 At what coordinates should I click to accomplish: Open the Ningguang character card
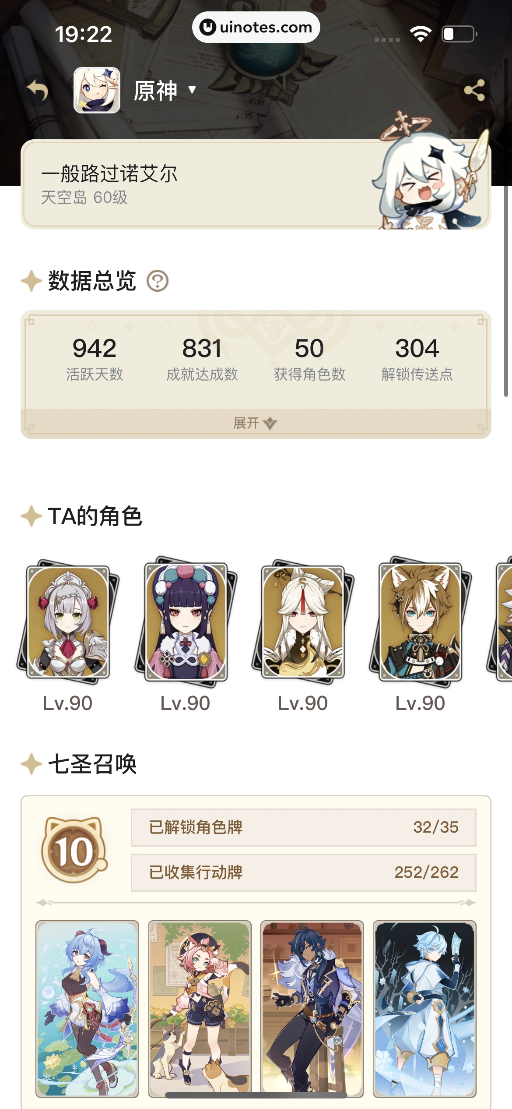(303, 622)
